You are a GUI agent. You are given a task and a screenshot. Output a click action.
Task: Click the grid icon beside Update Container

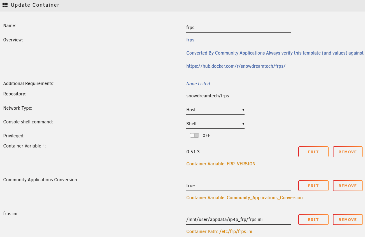coord(5,5)
